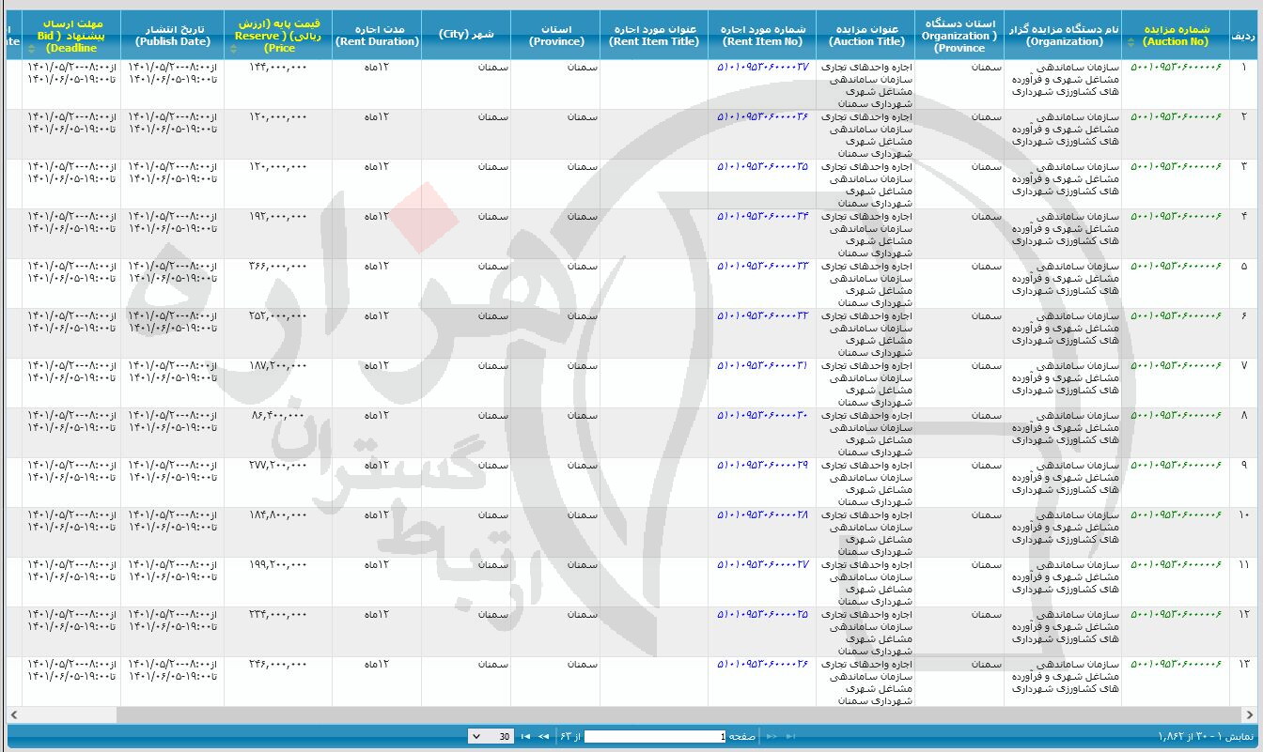Open rent item number link in row 2
The image size is (1263, 752).
point(762,116)
